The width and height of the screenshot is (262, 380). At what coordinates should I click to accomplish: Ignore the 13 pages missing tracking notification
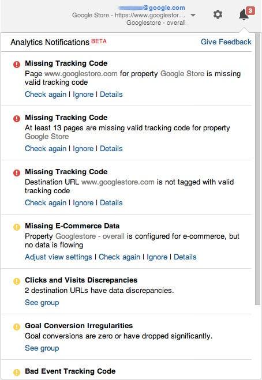pos(83,149)
